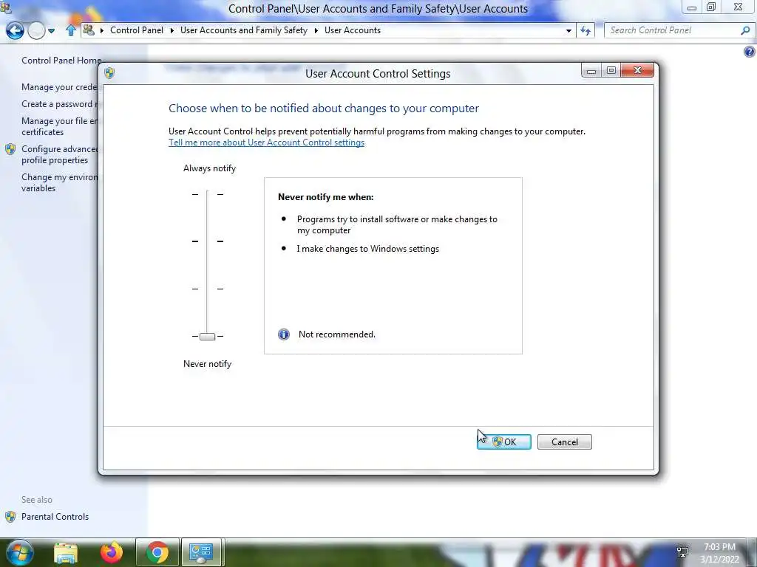The height and width of the screenshot is (567, 757).
Task: Open the address bar history dropdown
Action: [568, 31]
